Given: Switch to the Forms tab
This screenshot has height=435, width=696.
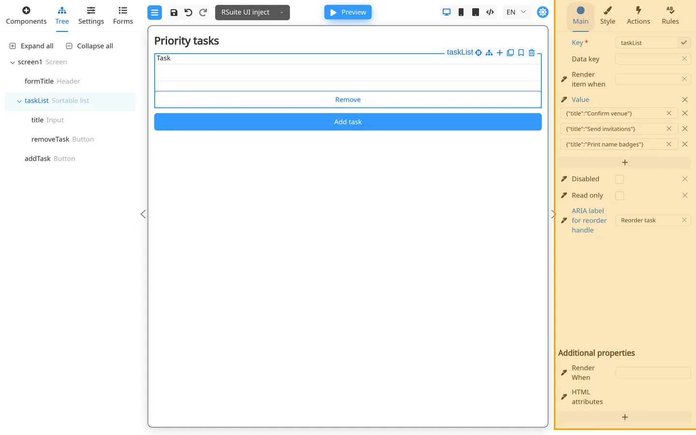Looking at the screenshot, I should (x=123, y=16).
